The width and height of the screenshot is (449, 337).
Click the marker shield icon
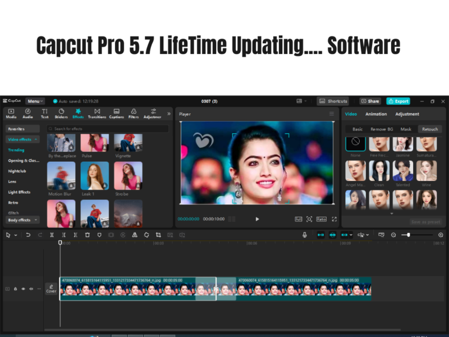[99, 235]
